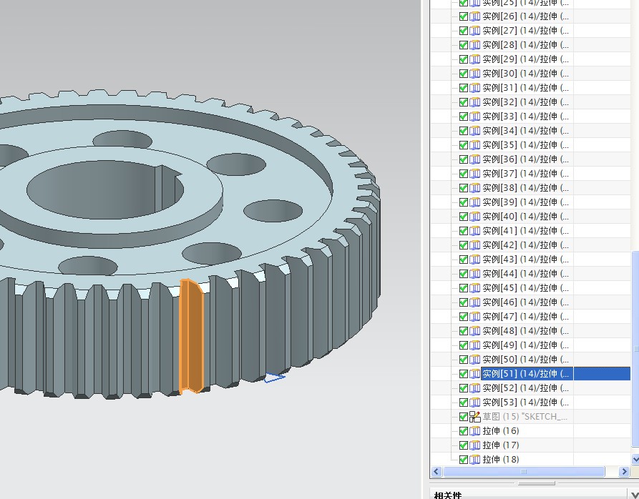Click the extrude icon of 实例[43]

[x=474, y=260]
